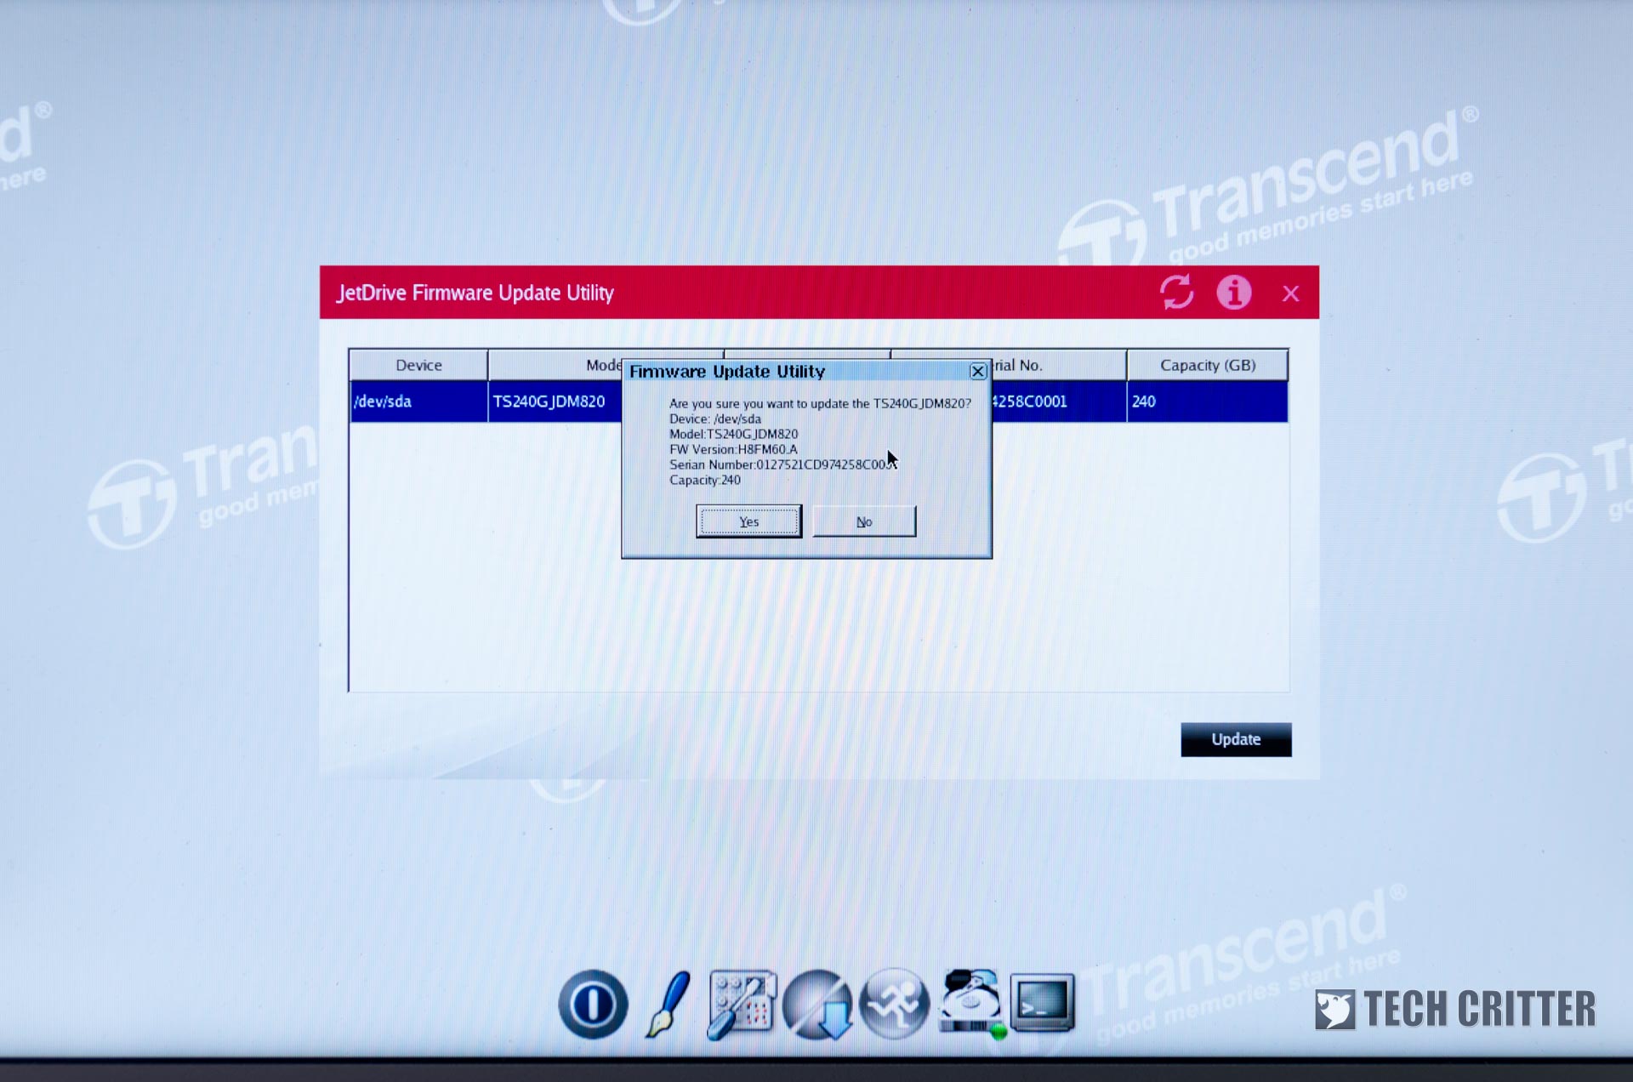The height and width of the screenshot is (1082, 1633).
Task: Confirm the update with Yes button
Action: (x=748, y=521)
